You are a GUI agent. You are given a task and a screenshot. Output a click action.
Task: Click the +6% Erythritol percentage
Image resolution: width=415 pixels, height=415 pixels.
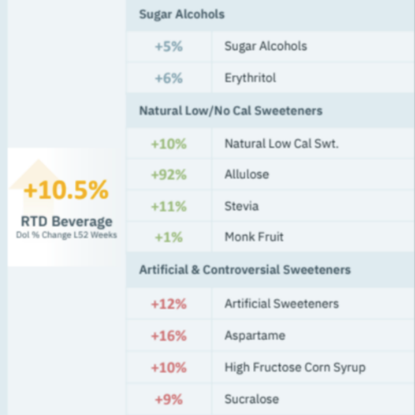pos(168,78)
